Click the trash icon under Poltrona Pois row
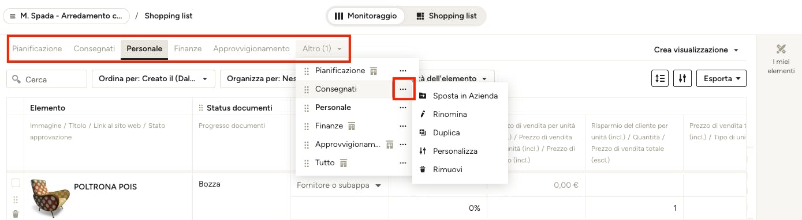 coord(16,214)
